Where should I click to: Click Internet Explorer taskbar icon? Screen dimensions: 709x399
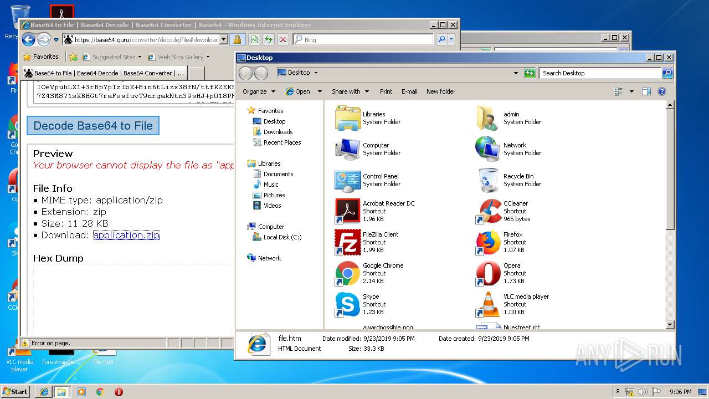44,392
